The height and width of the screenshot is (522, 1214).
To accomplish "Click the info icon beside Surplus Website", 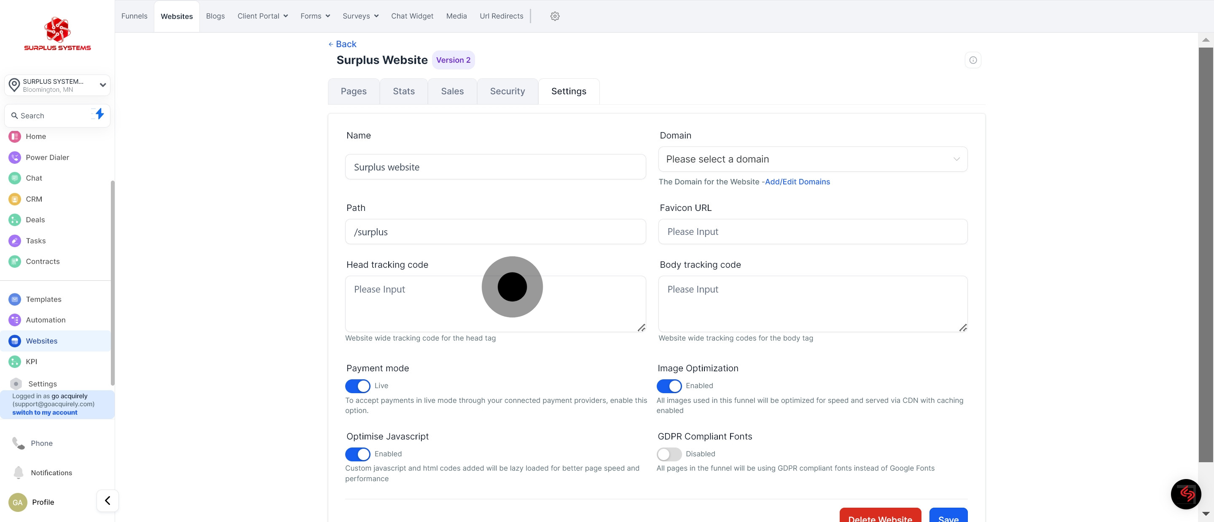I will (973, 60).
